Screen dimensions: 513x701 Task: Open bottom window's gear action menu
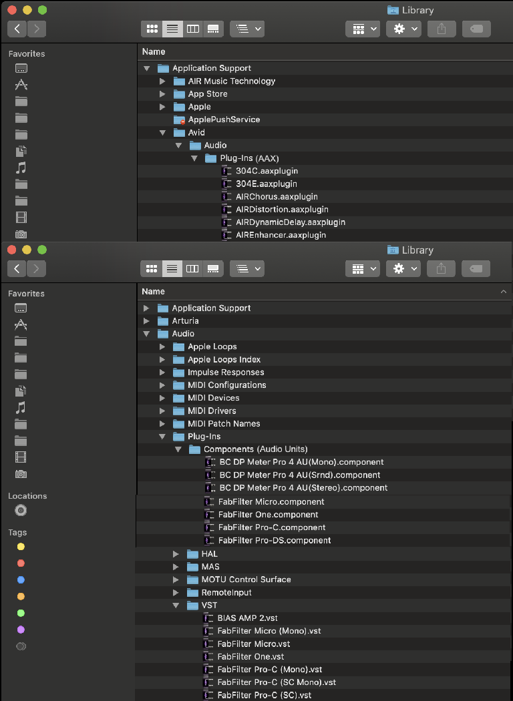pos(403,268)
